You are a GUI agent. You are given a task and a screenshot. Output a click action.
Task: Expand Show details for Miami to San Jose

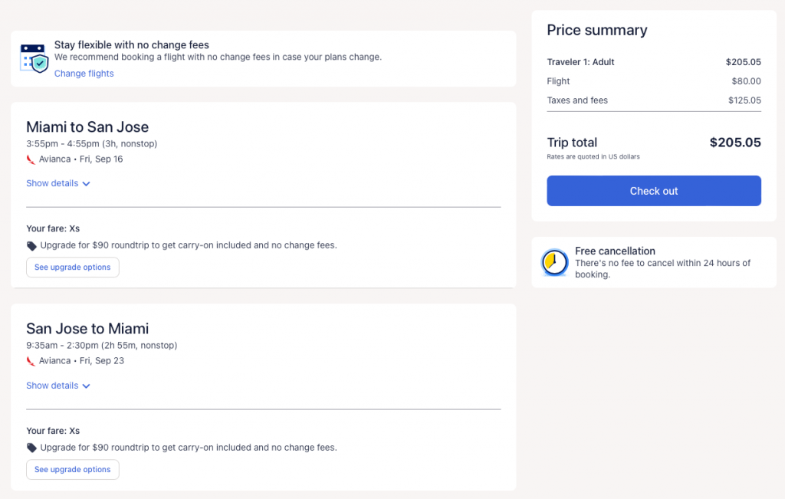pyautogui.click(x=52, y=183)
